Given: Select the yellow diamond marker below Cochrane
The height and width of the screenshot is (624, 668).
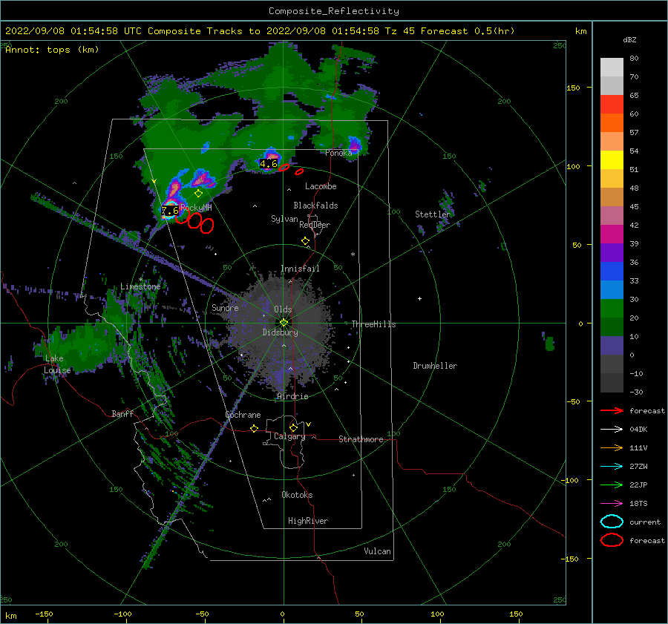Looking at the screenshot, I should coord(255,429).
